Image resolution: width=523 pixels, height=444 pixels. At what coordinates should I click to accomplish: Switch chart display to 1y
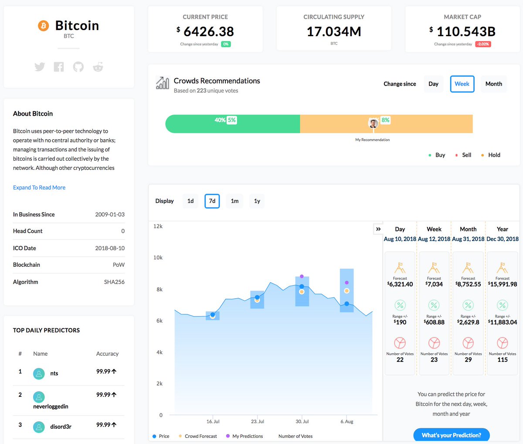(x=257, y=201)
